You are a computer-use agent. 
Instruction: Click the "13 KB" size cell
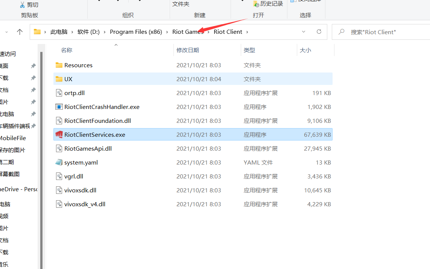(x=323, y=162)
